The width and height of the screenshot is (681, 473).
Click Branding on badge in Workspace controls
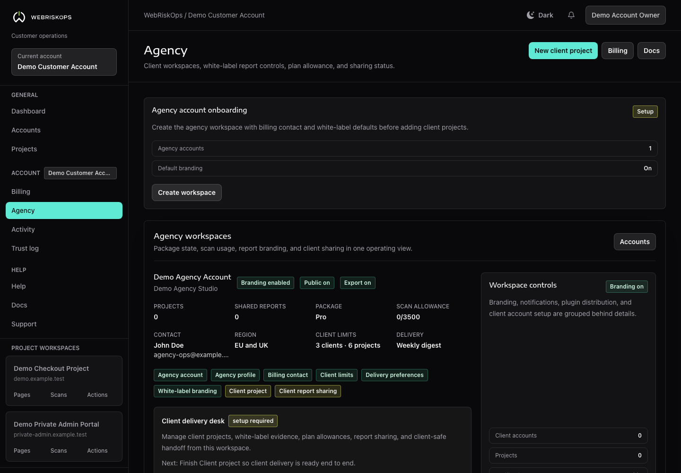627,287
